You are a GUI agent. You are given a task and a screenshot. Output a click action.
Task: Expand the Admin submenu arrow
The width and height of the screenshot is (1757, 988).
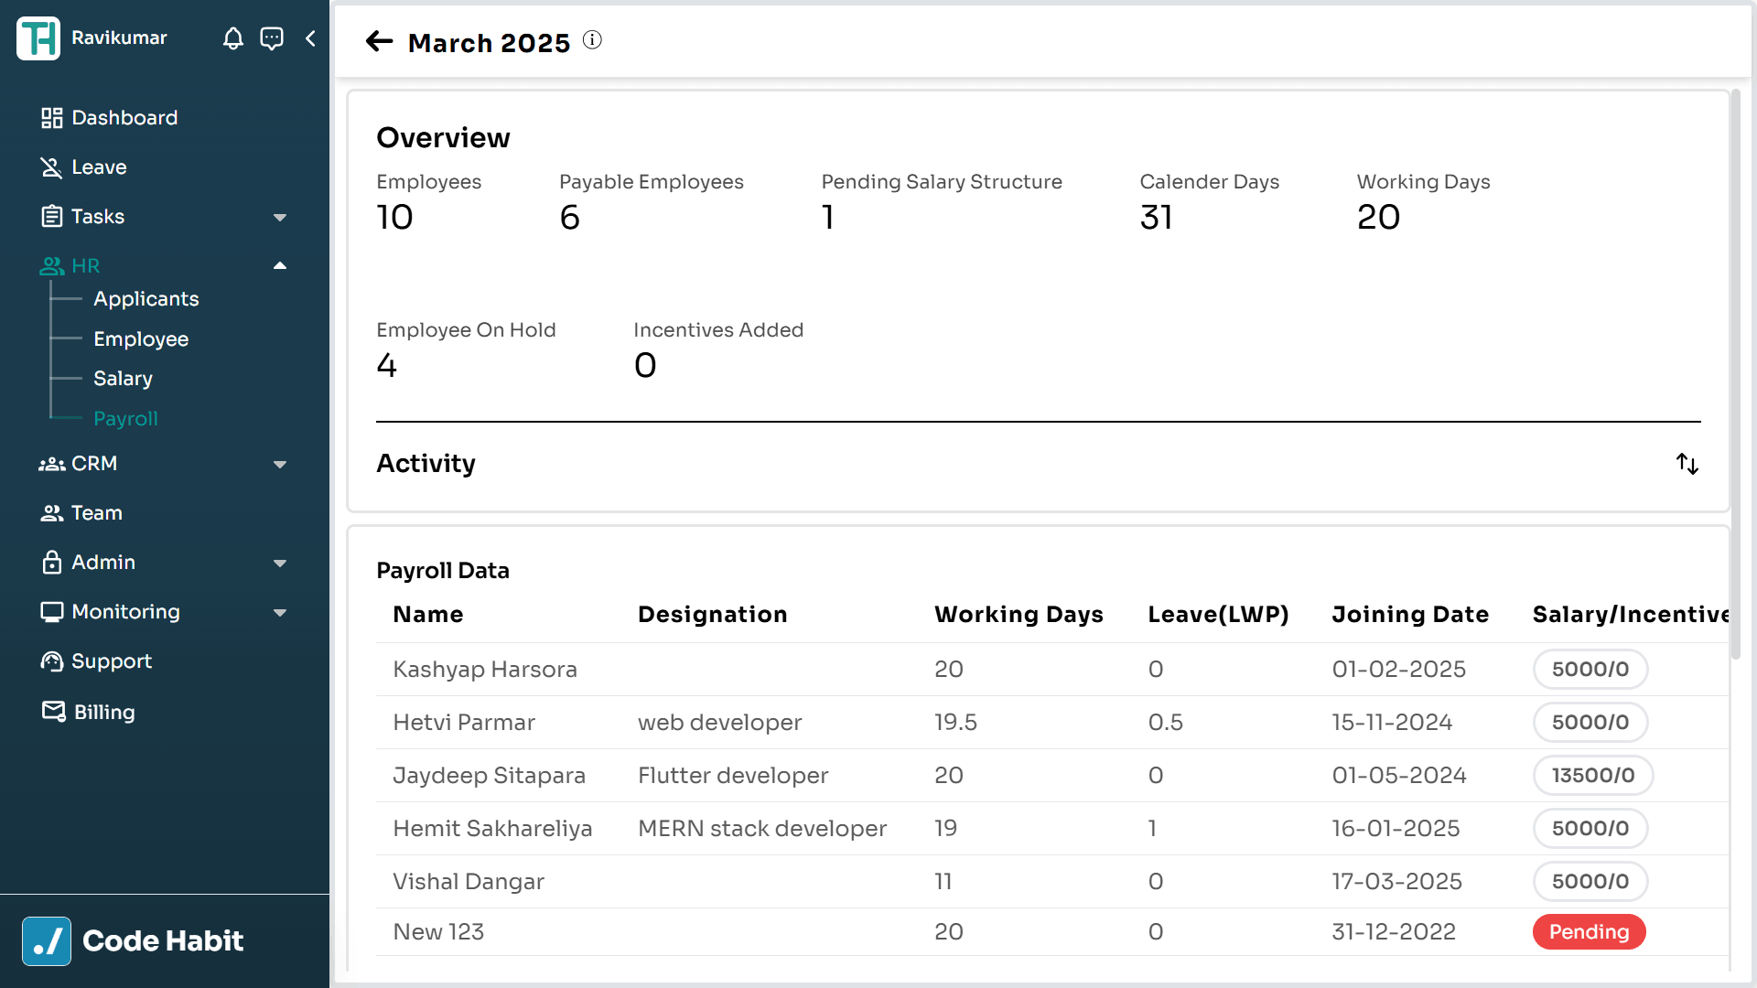coord(280,563)
